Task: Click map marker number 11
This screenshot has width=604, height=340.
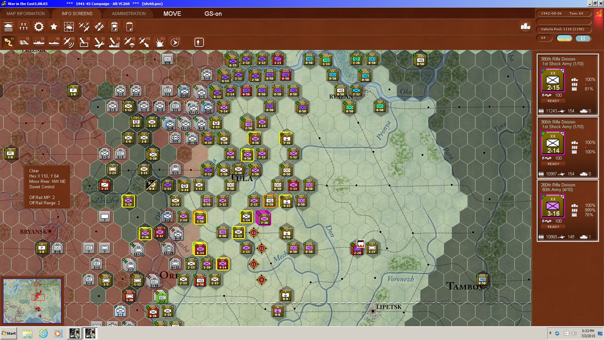Action: click(x=254, y=264)
